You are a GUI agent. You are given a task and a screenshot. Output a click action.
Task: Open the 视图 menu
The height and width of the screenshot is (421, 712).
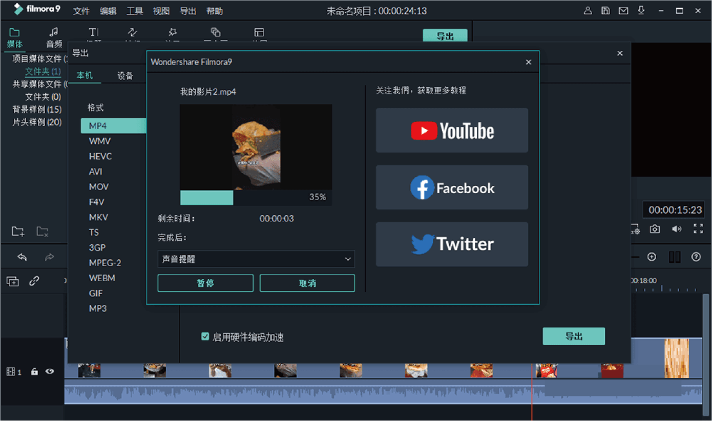point(161,11)
